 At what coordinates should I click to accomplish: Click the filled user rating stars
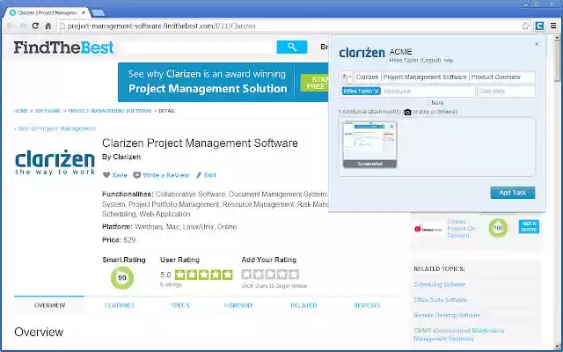tap(203, 275)
